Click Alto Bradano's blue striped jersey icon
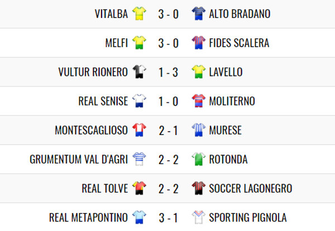Viewport: 335px width, 231px height. coord(199,13)
